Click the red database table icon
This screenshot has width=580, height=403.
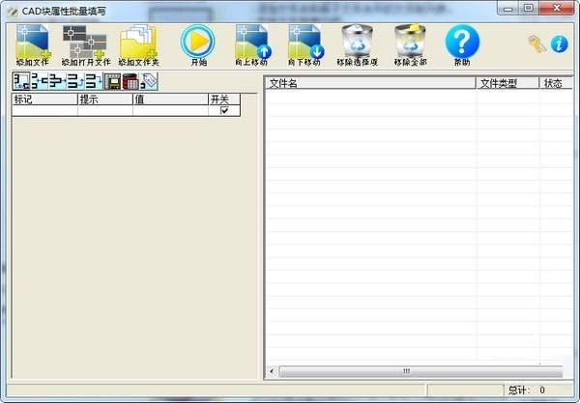tap(130, 81)
